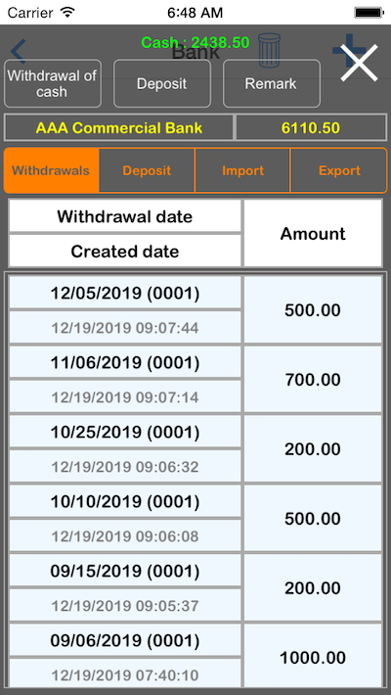
Task: Tap the back arrow icon
Action: click(x=19, y=51)
